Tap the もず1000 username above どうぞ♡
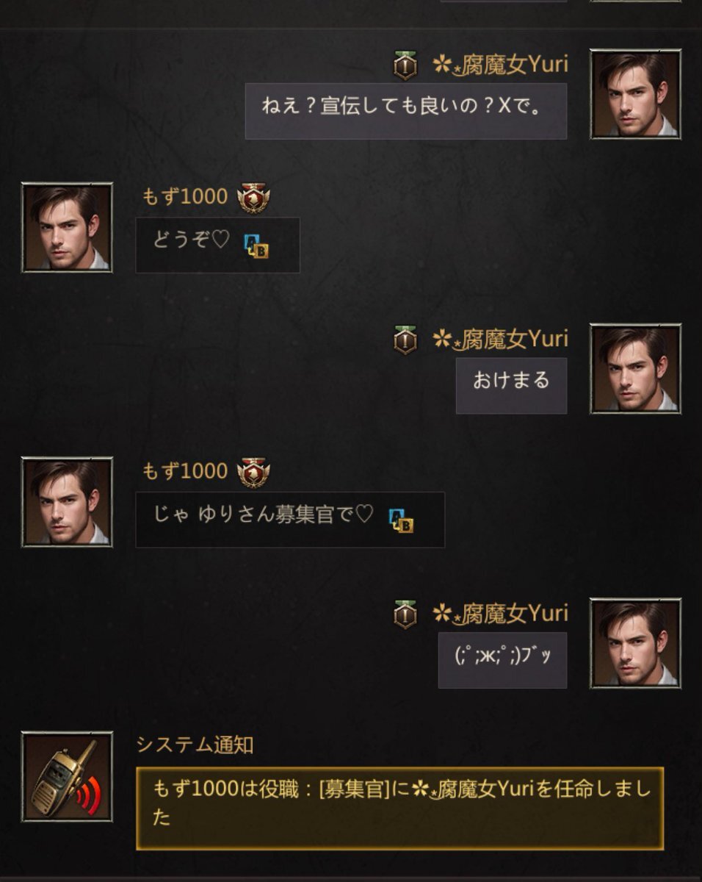Screen dimensions: 702x882 pyautogui.click(x=185, y=197)
